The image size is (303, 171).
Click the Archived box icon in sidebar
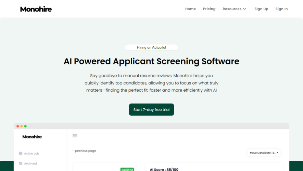pos(21,163)
